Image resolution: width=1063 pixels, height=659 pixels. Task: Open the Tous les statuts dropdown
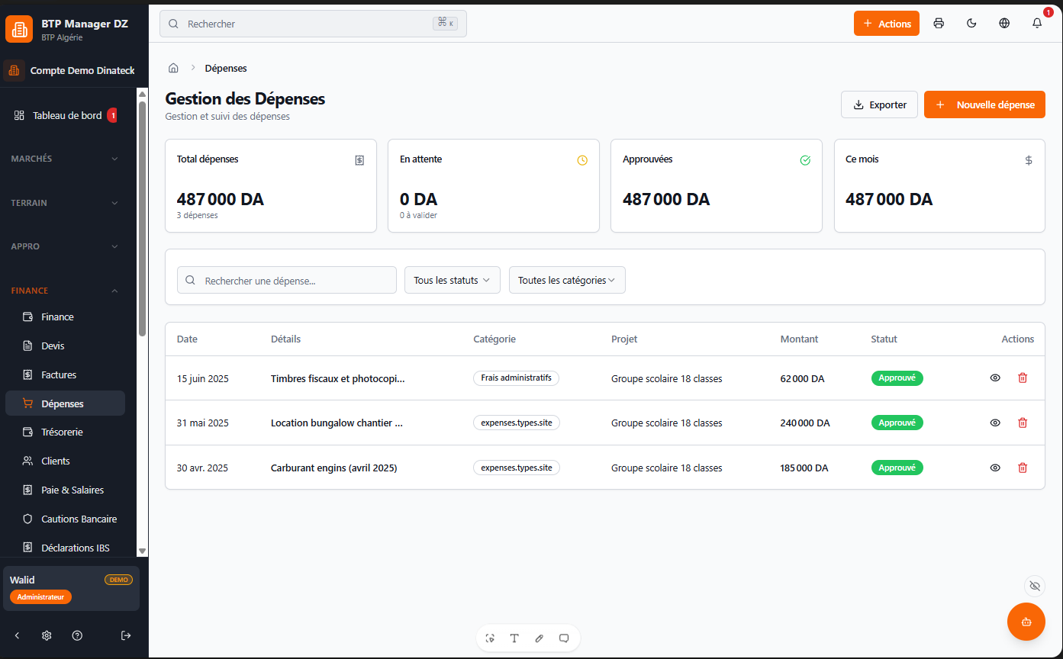pyautogui.click(x=452, y=280)
